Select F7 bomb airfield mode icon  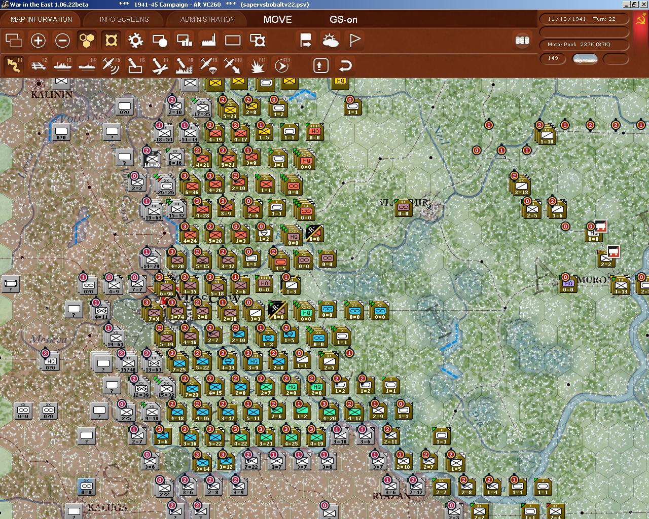point(160,65)
